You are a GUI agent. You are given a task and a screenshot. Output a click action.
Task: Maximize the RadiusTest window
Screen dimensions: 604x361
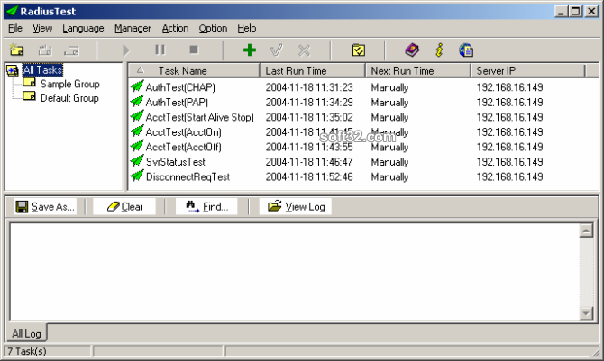(576, 11)
